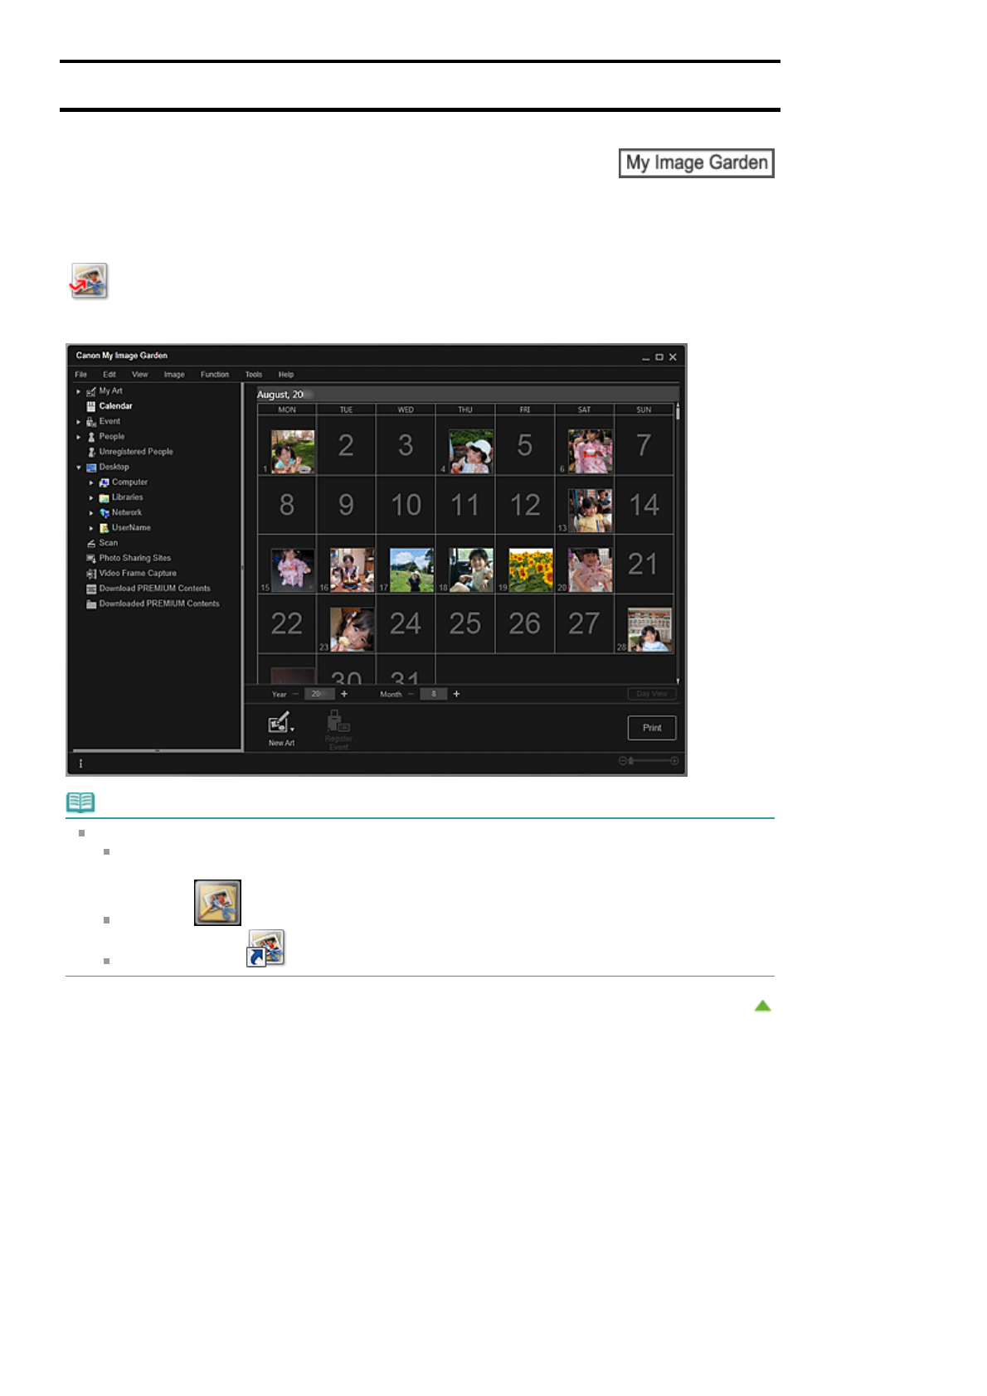Screen dimensions: 987x1396
Task: Click the Desktop monitor icon in the tree
Action: coord(91,468)
